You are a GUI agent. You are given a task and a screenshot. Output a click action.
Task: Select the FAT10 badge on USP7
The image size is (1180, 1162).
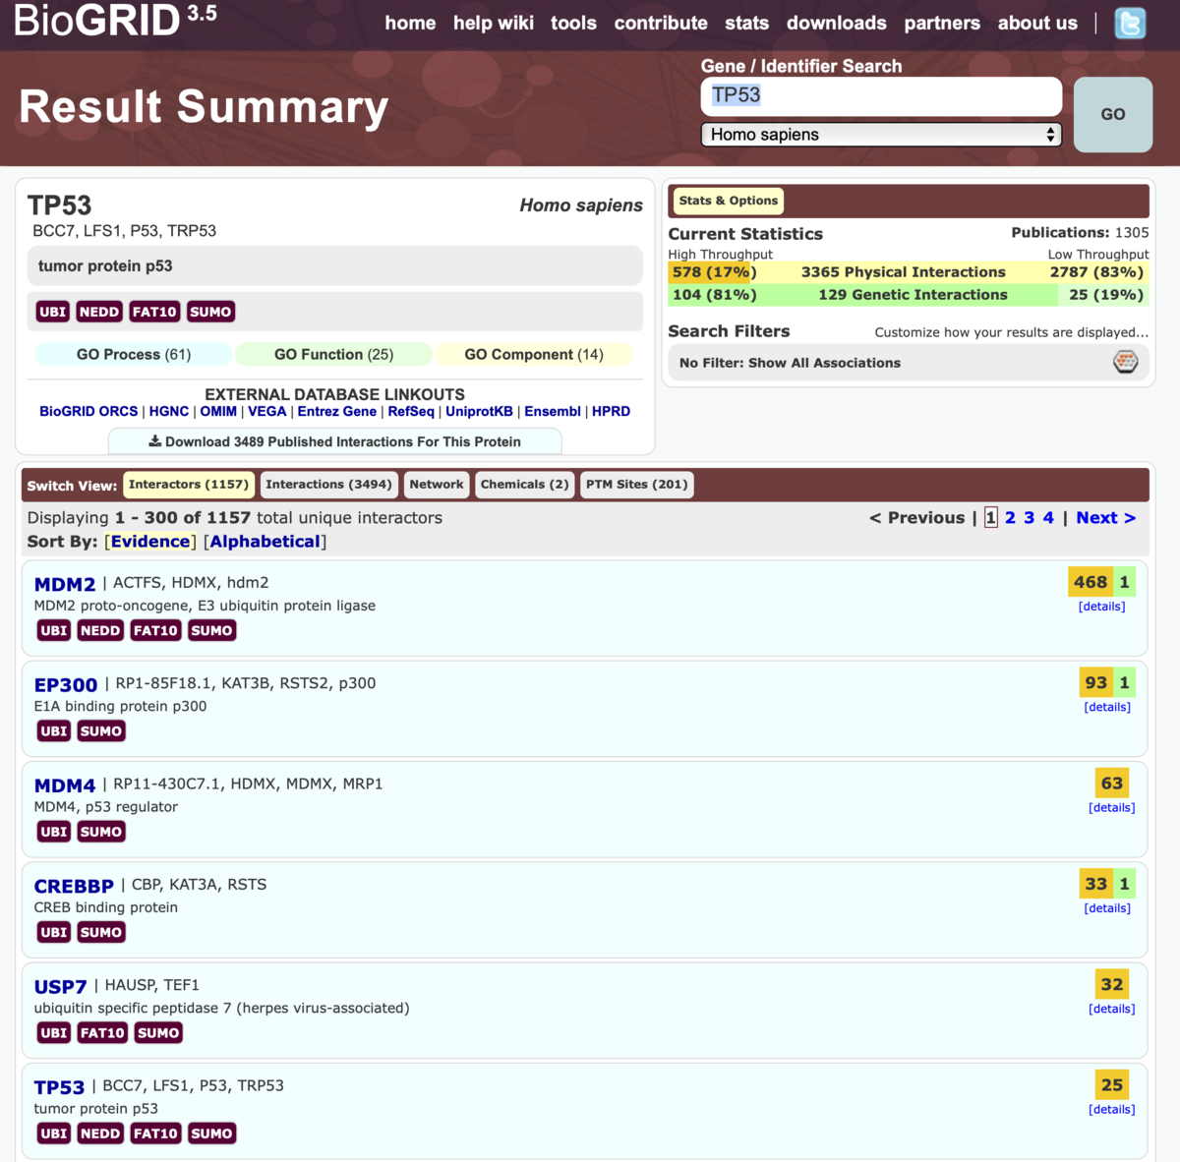102,1032
